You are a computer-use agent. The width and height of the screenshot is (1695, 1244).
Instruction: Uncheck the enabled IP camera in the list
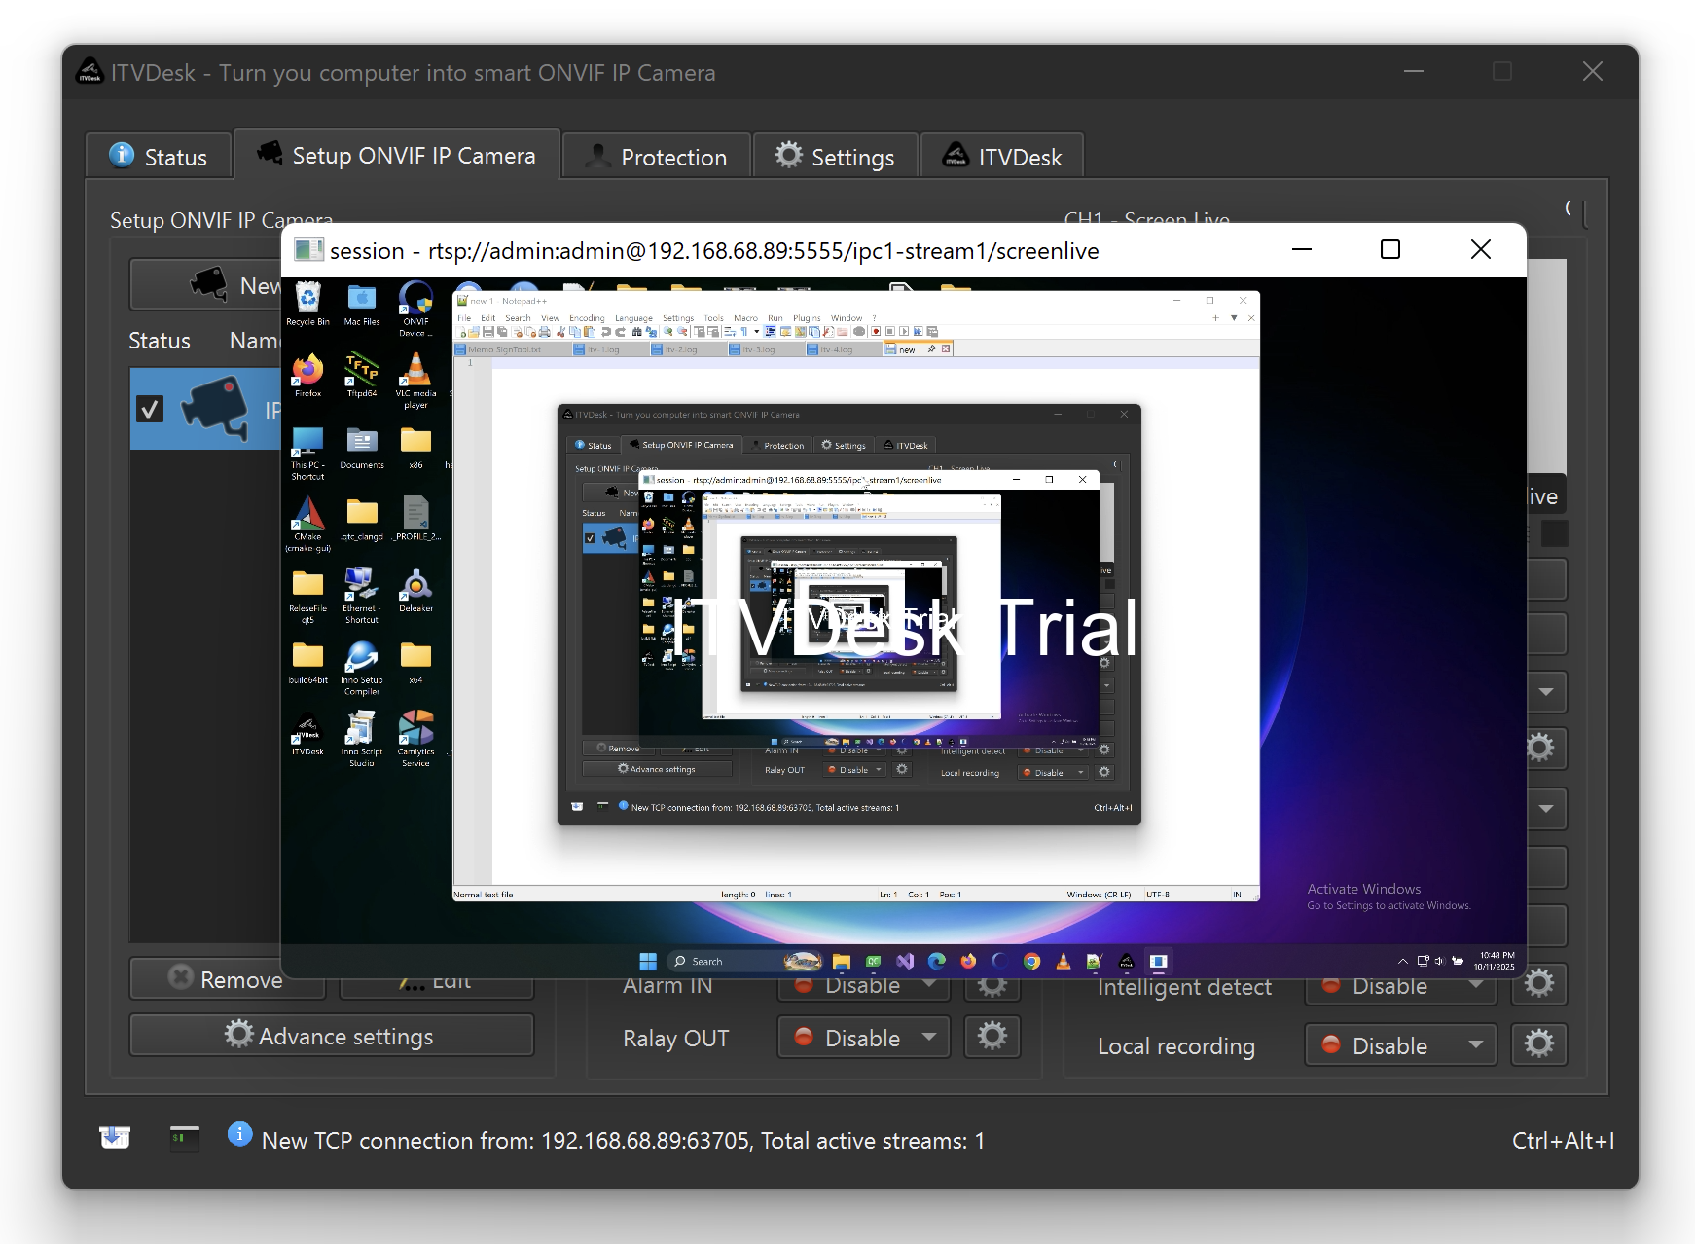(150, 409)
